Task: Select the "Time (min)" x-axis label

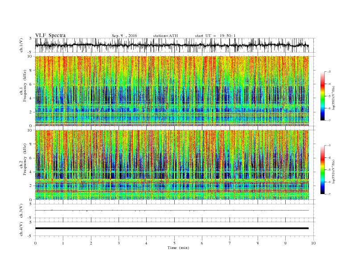Action: click(178, 248)
